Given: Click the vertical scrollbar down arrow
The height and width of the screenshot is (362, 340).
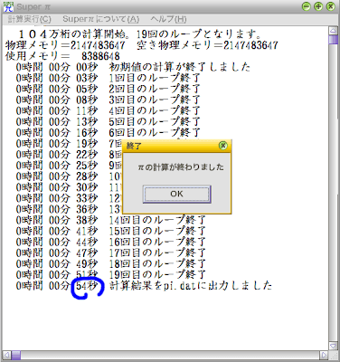Looking at the screenshot, I should [333, 346].
